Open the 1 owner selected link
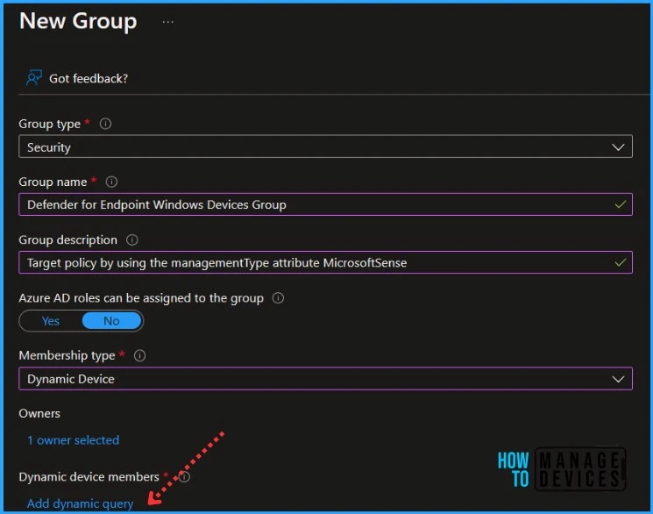 click(x=74, y=440)
